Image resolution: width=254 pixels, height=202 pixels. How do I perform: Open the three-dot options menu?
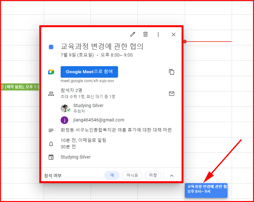[158, 35]
